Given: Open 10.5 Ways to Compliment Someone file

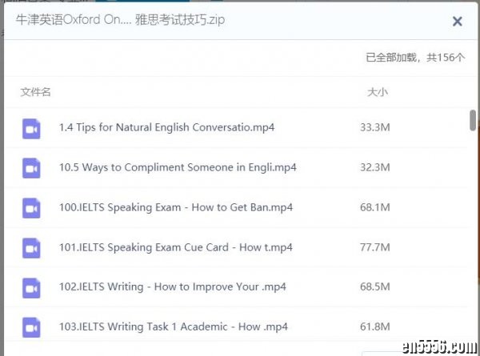Looking at the screenshot, I should (x=178, y=168).
